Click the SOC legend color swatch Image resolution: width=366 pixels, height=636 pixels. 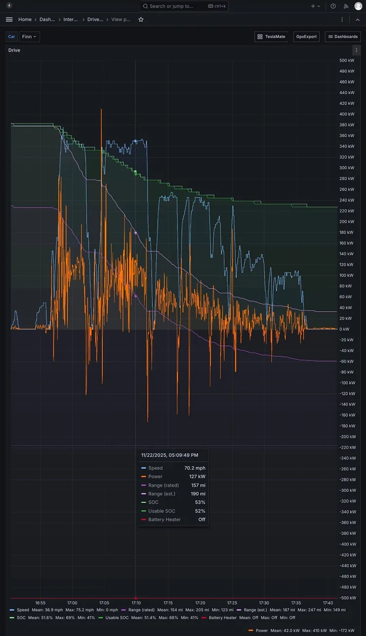point(12,618)
